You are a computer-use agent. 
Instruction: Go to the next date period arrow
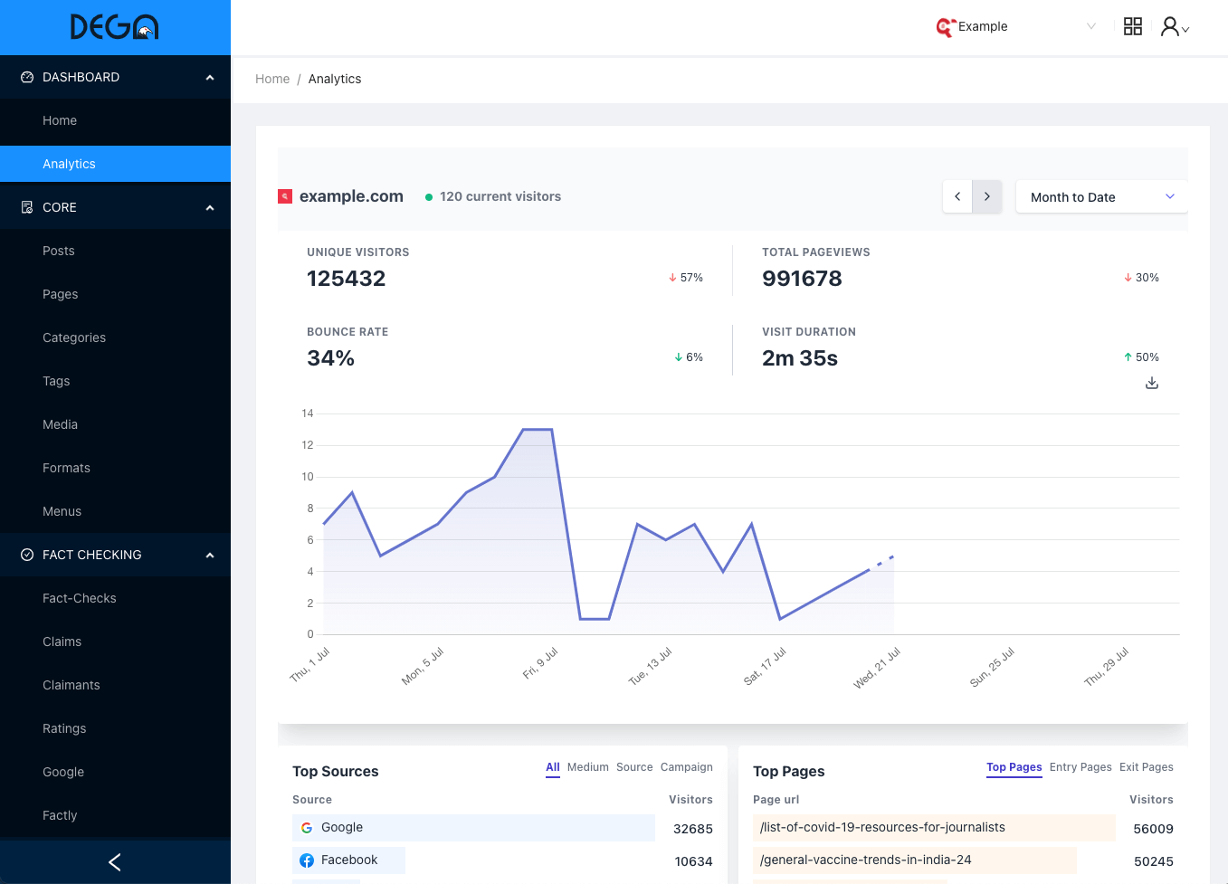987,196
